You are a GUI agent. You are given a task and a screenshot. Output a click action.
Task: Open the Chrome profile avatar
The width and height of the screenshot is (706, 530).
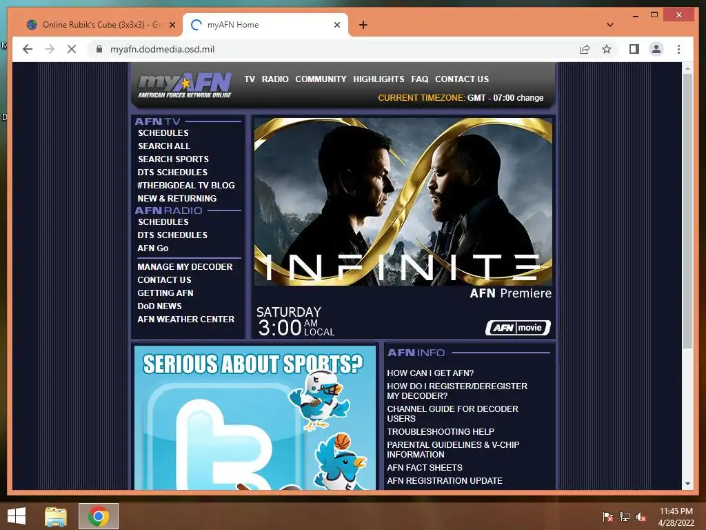tap(656, 49)
